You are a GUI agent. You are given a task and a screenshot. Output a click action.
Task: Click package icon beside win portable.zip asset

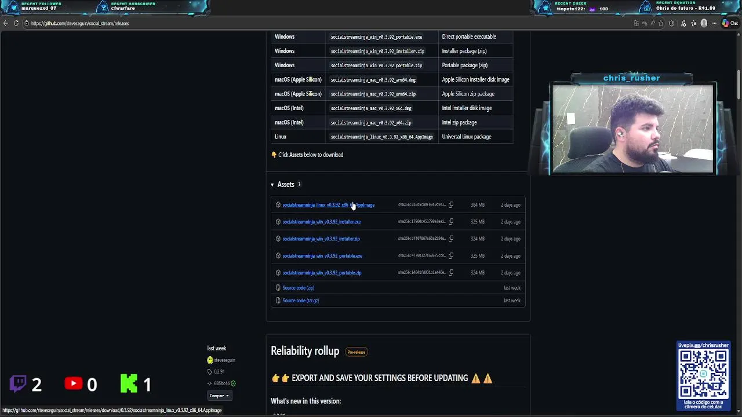coord(278,273)
